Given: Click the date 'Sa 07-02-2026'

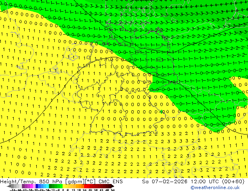Looking at the screenshot, I should [x=165, y=182].
